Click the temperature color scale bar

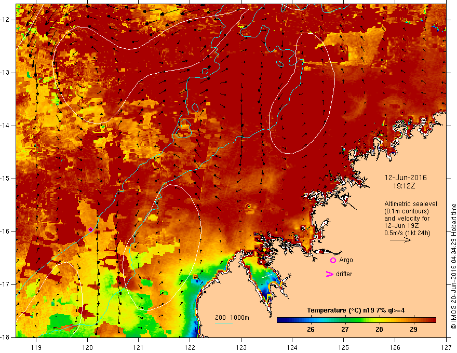(x=356, y=320)
